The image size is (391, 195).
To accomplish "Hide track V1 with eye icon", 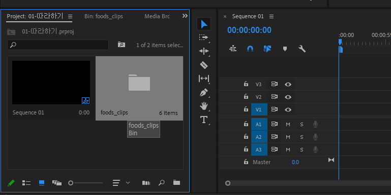I will [288, 109].
